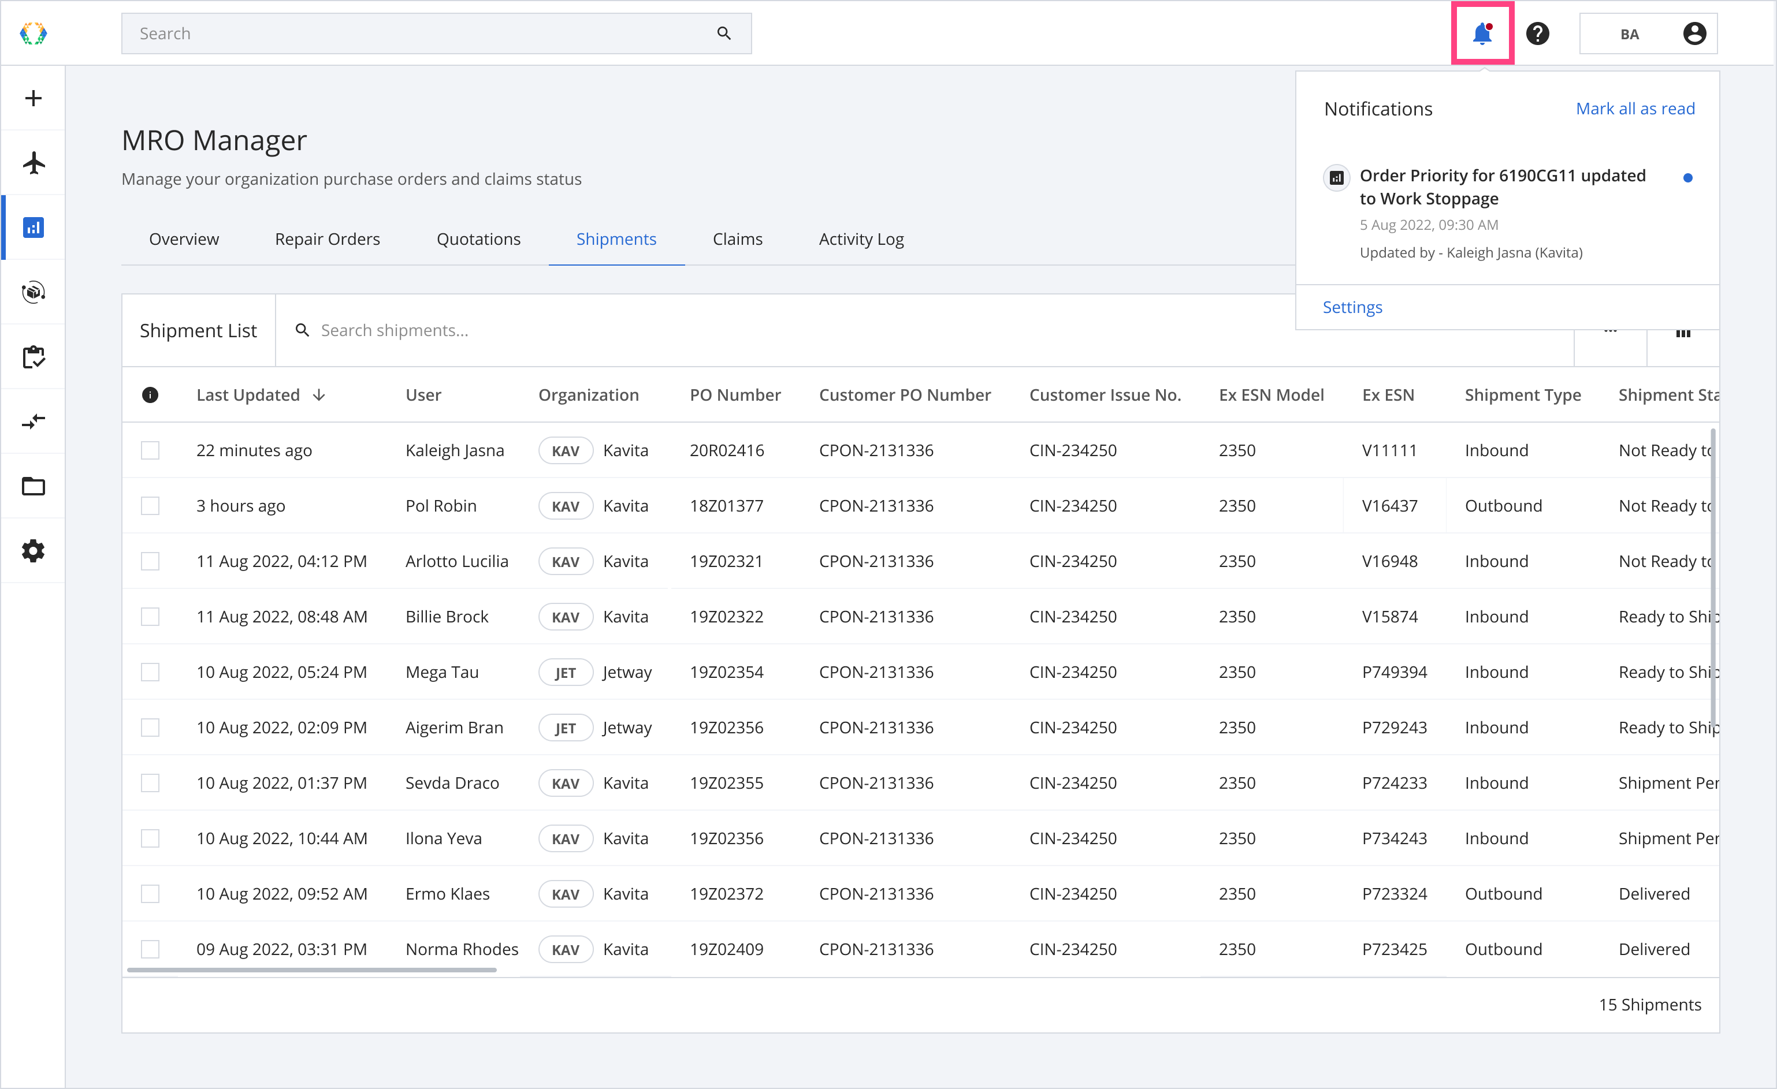Check the box for Kaleigh Jasna shipment
The height and width of the screenshot is (1089, 1777).
(150, 450)
